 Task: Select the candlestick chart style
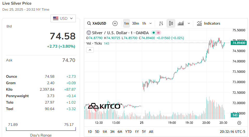point(171,23)
